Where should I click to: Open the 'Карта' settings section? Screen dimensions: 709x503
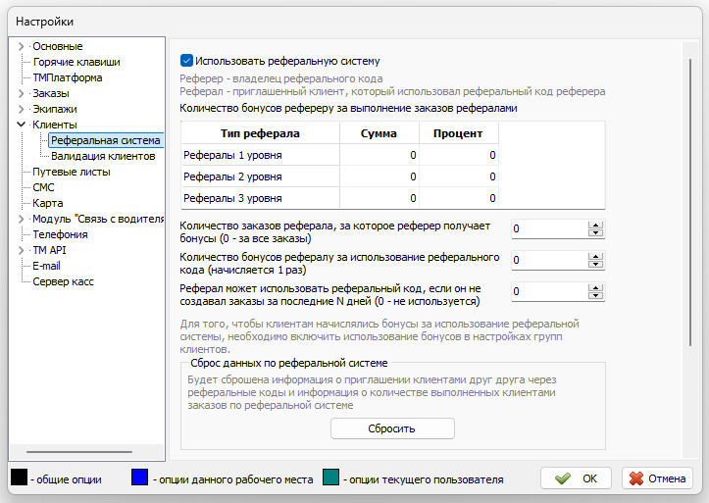point(47,203)
